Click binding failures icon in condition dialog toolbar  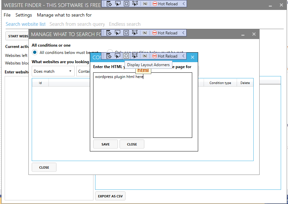(x=145, y=56)
